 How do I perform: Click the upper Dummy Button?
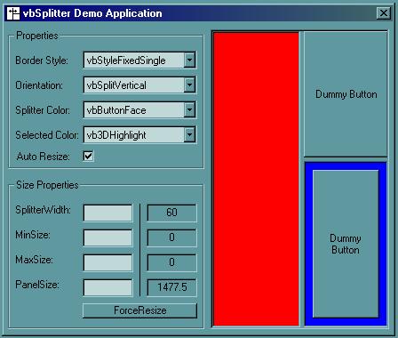tap(346, 94)
